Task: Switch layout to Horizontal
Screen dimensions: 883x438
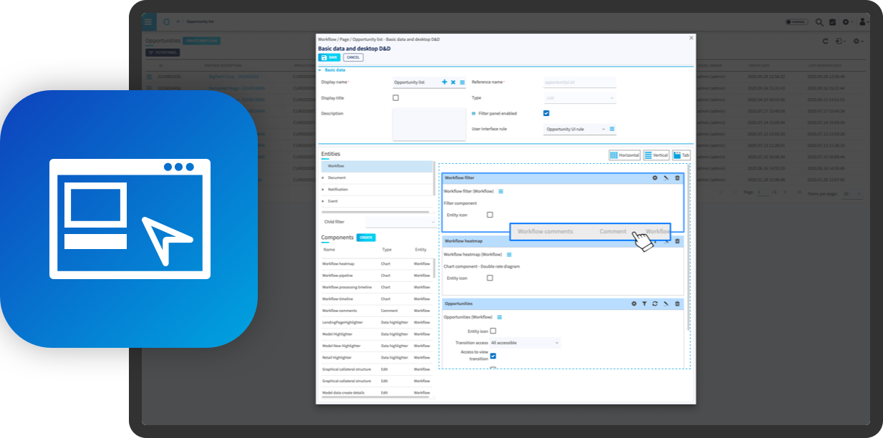Action: pos(624,155)
